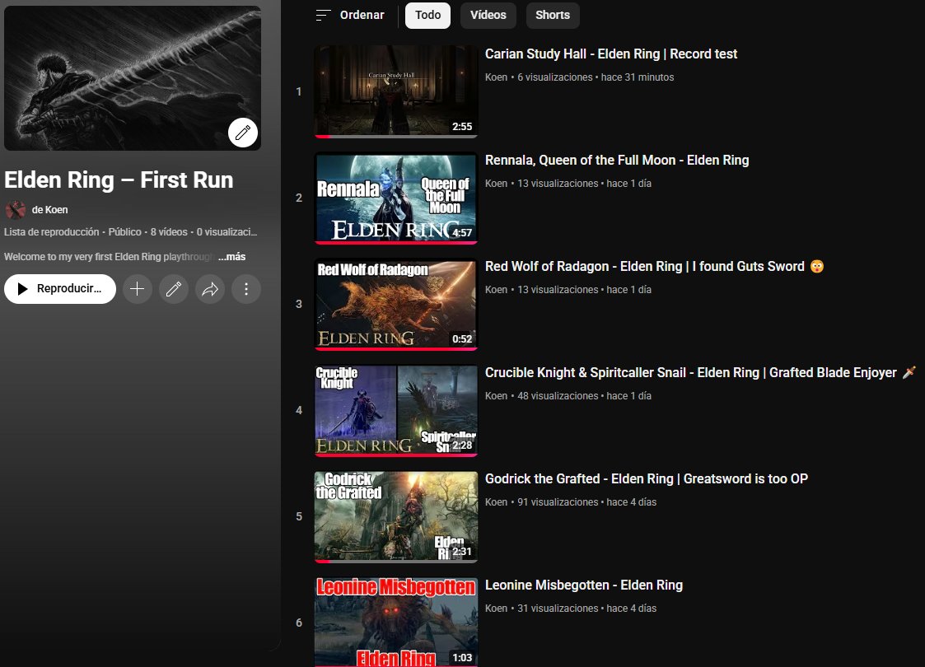Click the 1:03 duration badge on Leonine Misbegotten
Image resolution: width=925 pixels, height=667 pixels.
pyautogui.click(x=462, y=658)
